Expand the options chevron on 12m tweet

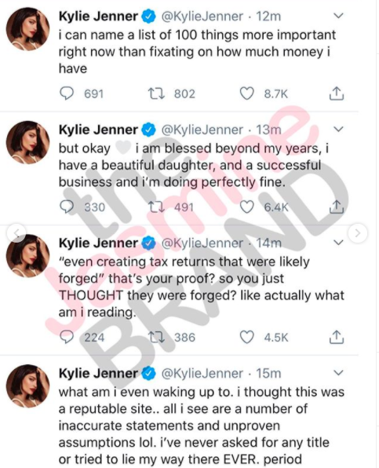(338, 16)
